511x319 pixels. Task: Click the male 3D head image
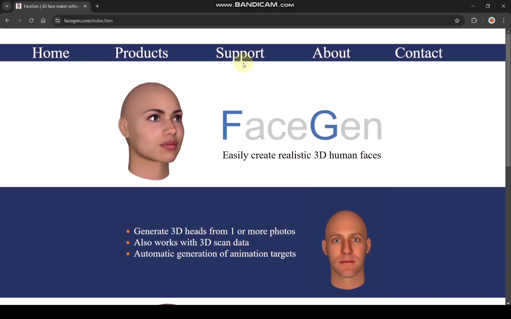[346, 250]
